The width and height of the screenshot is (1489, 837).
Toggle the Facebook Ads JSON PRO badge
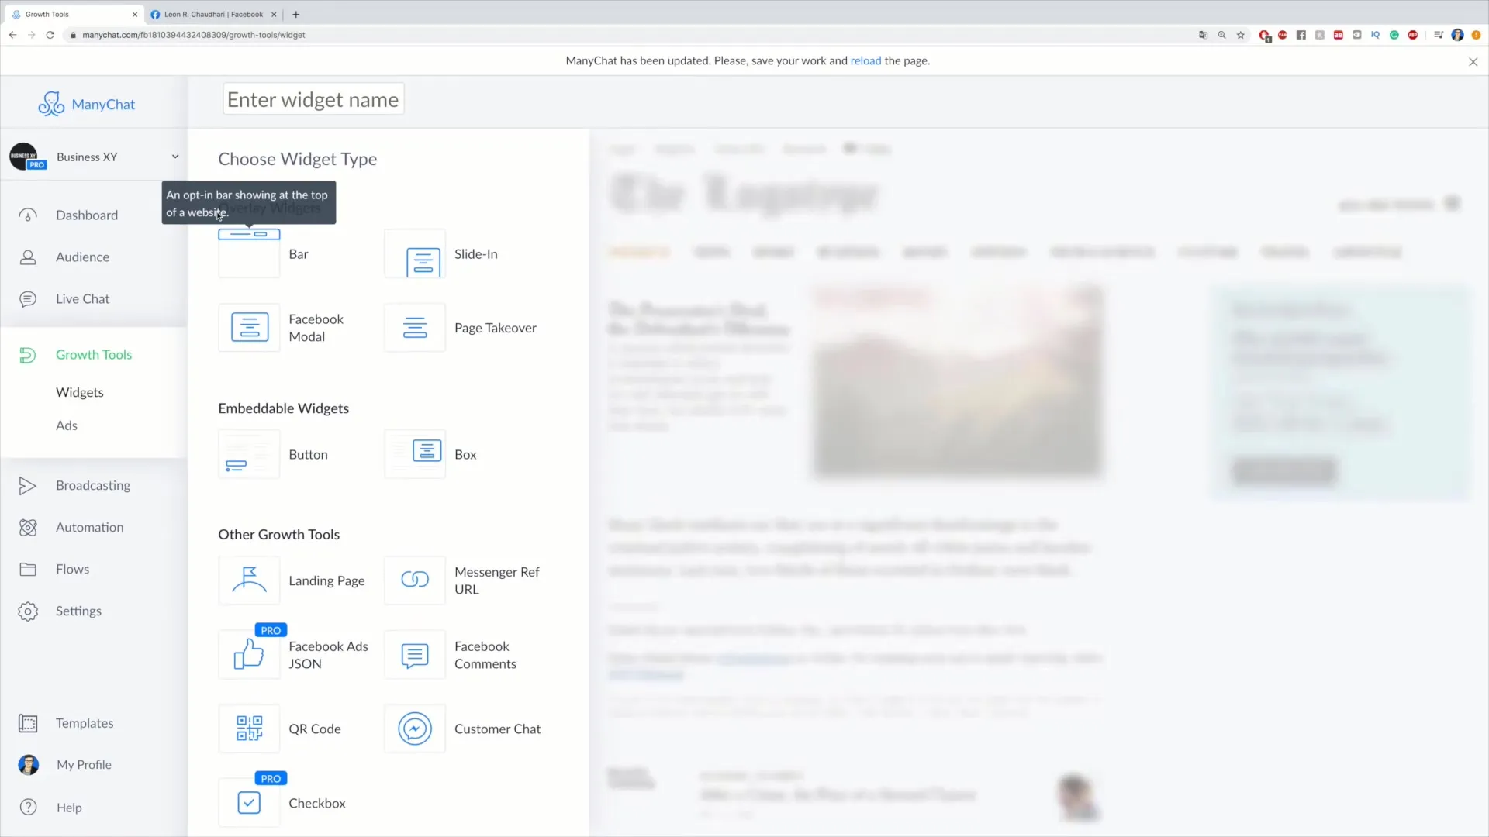click(x=269, y=629)
